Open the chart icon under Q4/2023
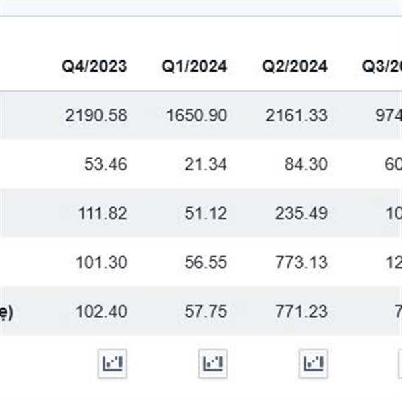The width and height of the screenshot is (402, 402). (x=113, y=364)
